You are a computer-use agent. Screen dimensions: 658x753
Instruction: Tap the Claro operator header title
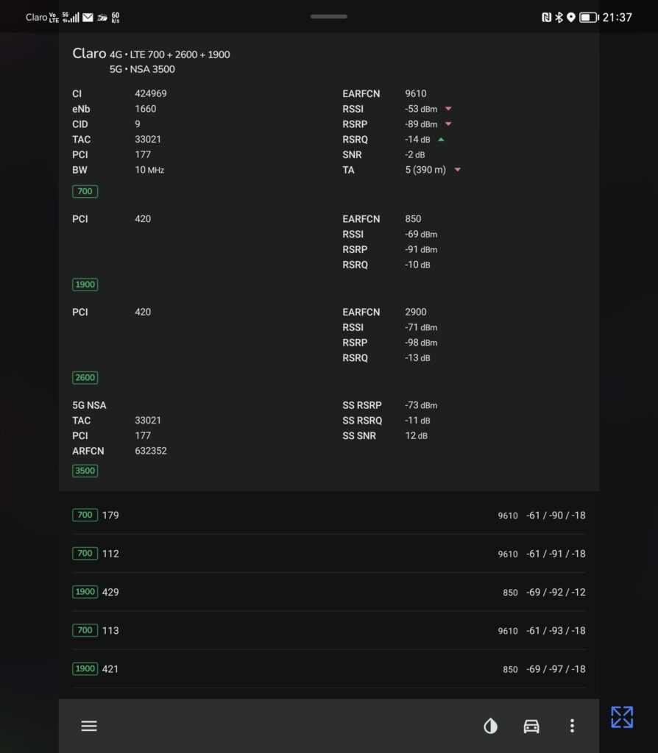coord(89,53)
